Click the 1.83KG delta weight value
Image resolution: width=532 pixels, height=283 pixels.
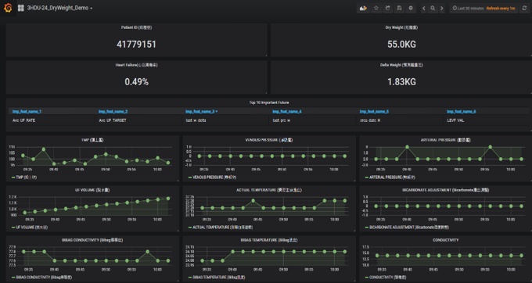point(401,81)
